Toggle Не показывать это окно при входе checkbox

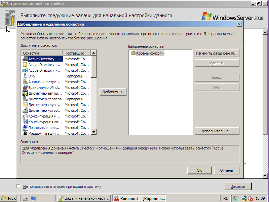point(18,186)
